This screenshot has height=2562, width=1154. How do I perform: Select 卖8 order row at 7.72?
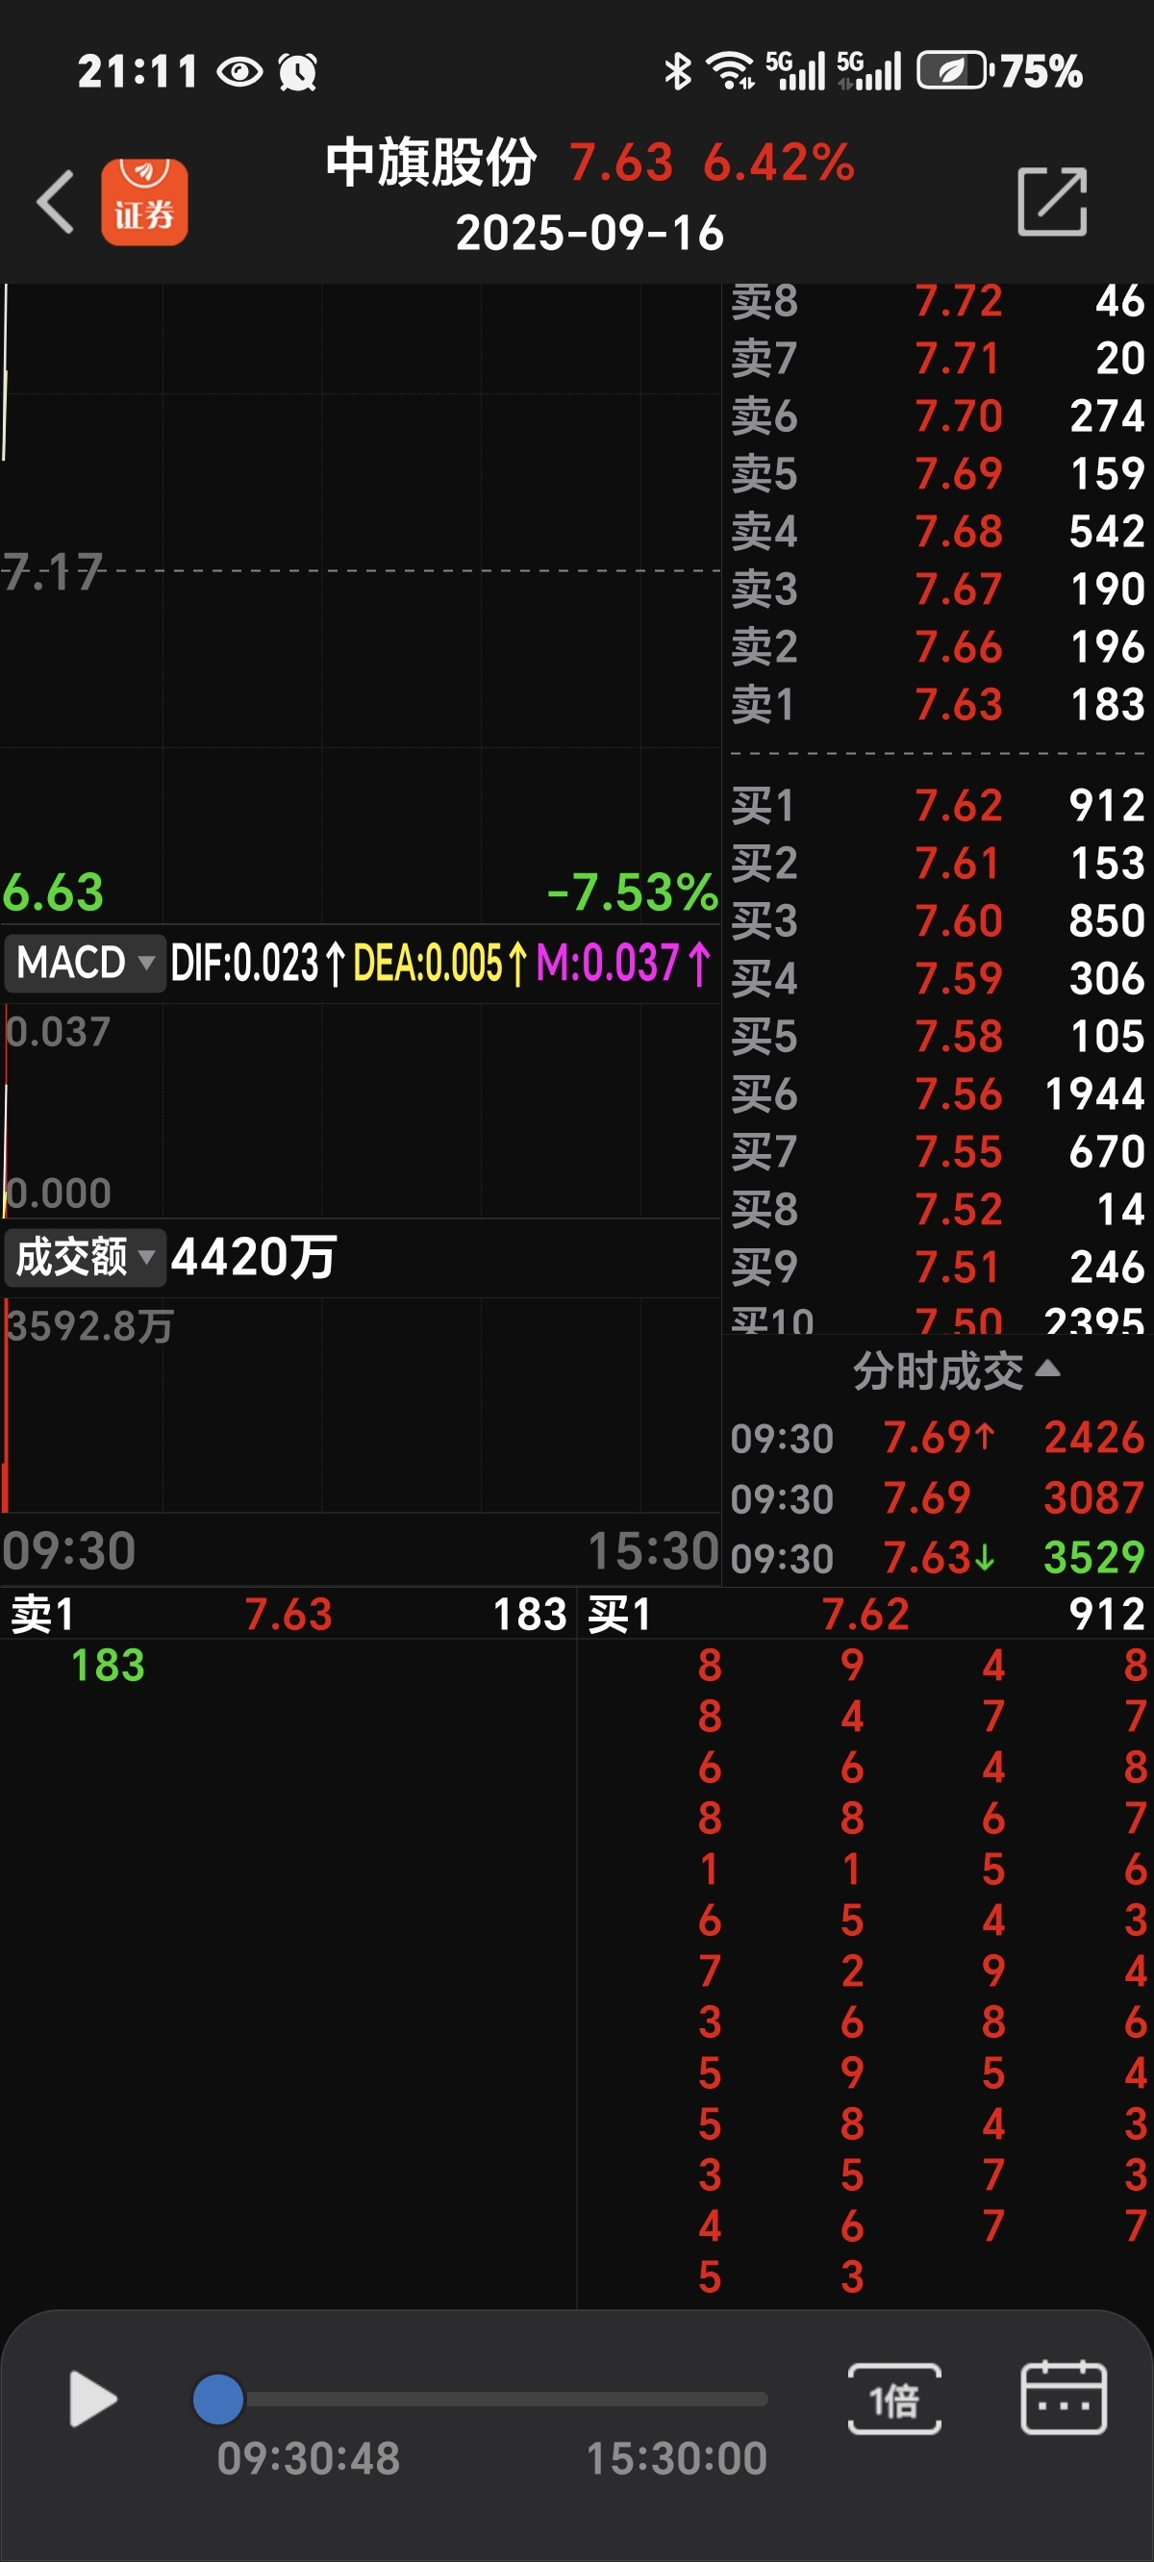coord(937,300)
